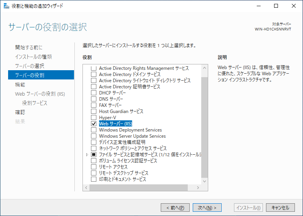
Task: Select the Hyper-V role label
Action: (108, 118)
